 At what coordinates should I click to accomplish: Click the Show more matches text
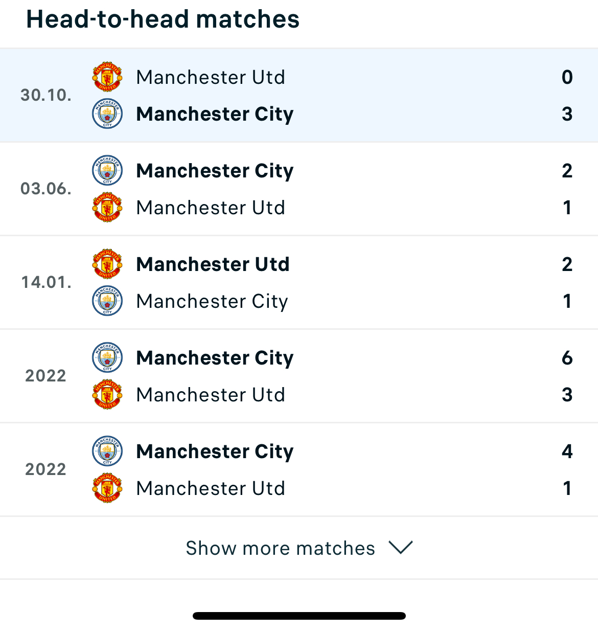(280, 548)
